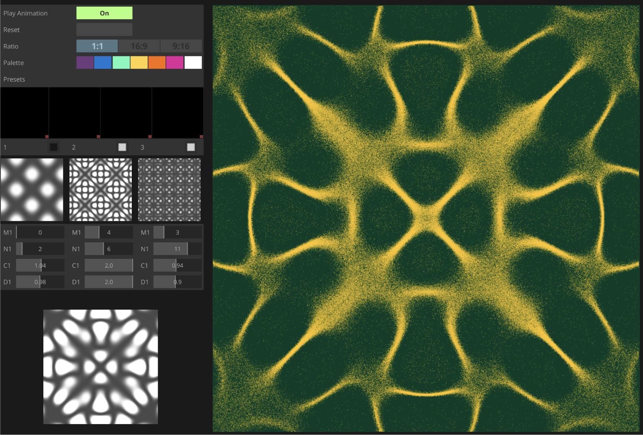
Task: Switch aspect ratio to 16:9
Action: 139,46
